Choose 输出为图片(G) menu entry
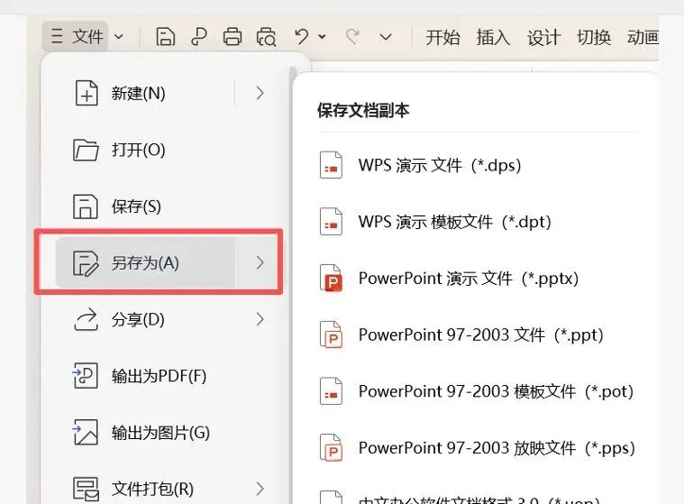Image resolution: width=684 pixels, height=504 pixels. pos(169,433)
